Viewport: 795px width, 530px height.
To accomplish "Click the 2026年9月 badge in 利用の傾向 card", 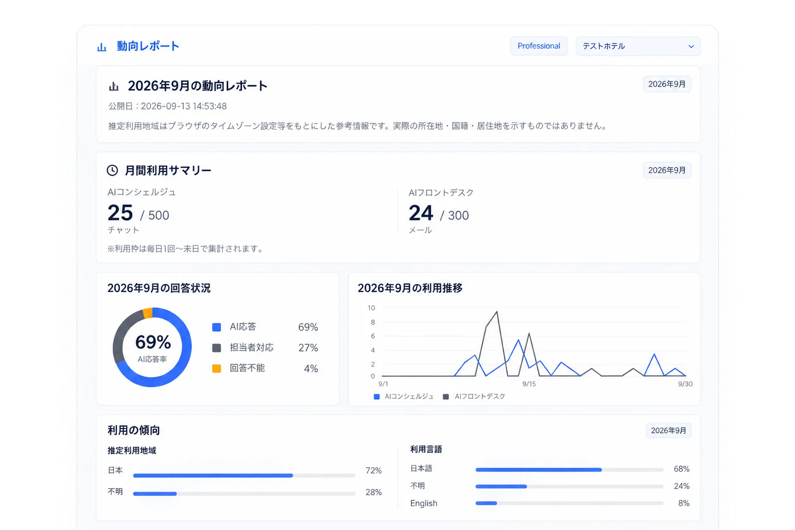I will tap(668, 431).
